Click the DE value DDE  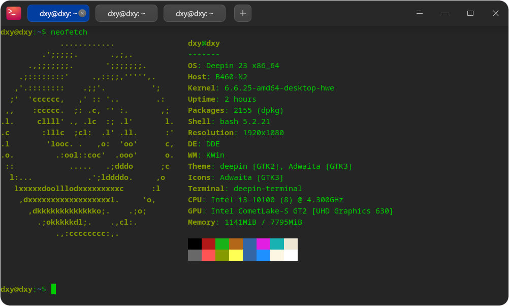tap(213, 144)
